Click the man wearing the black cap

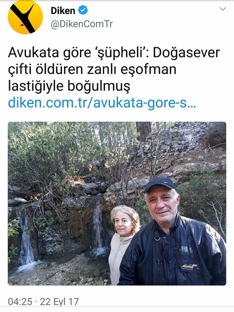click(x=172, y=231)
